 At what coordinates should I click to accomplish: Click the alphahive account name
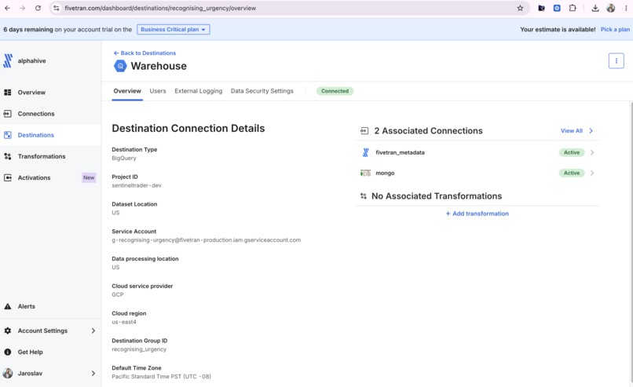(32, 61)
